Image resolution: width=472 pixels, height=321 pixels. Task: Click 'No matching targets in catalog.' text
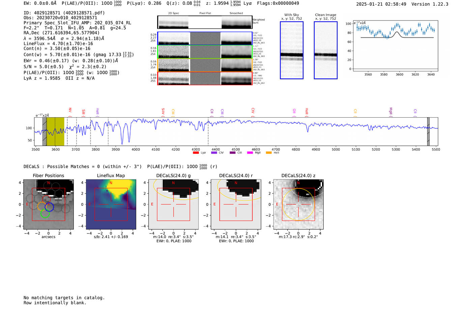pyautogui.click(x=64, y=298)
